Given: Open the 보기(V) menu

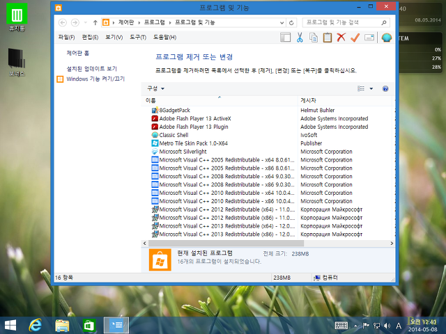Looking at the screenshot, I should pyautogui.click(x=114, y=37).
